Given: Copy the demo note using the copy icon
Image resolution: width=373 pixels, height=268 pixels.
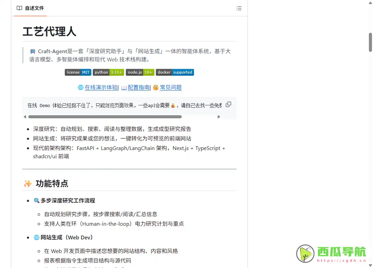Looking at the screenshot, I should coord(228,104).
